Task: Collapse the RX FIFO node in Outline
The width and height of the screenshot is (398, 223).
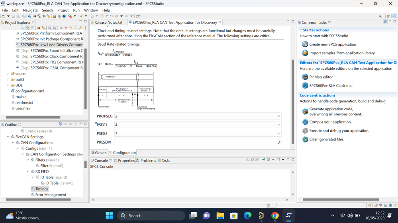Action: (27, 171)
